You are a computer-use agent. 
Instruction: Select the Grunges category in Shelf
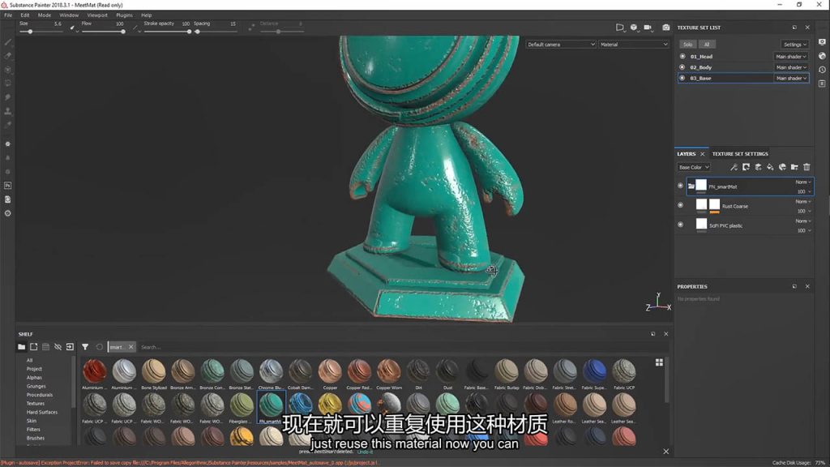click(36, 386)
